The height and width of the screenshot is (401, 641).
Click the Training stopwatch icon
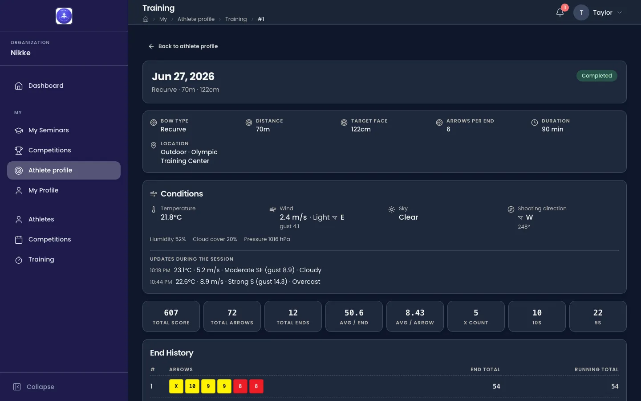19,259
